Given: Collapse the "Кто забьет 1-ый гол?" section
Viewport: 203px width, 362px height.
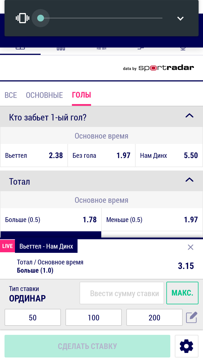Looking at the screenshot, I should coord(189,116).
